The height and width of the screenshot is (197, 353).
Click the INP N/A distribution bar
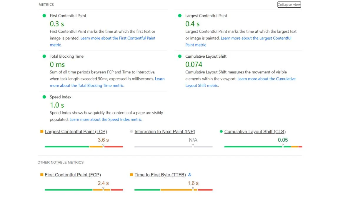174,146
